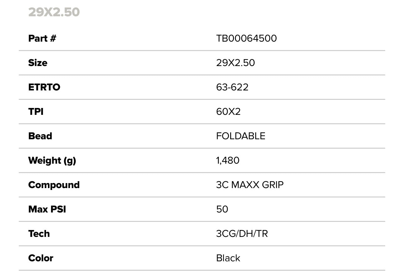The width and height of the screenshot is (404, 271).
Task: Click the Tech row label
Action: [x=39, y=233]
